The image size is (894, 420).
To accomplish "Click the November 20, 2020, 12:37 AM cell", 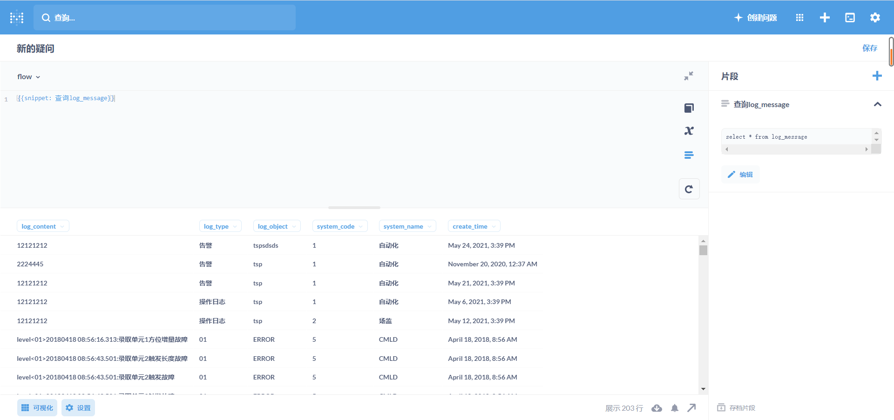I will [493, 264].
